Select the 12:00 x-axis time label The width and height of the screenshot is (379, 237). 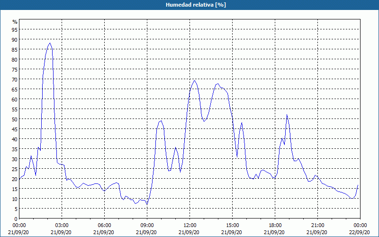pos(190,226)
